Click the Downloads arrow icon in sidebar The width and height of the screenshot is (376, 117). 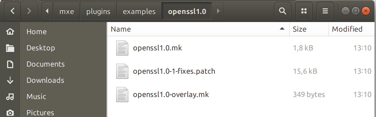click(10, 80)
